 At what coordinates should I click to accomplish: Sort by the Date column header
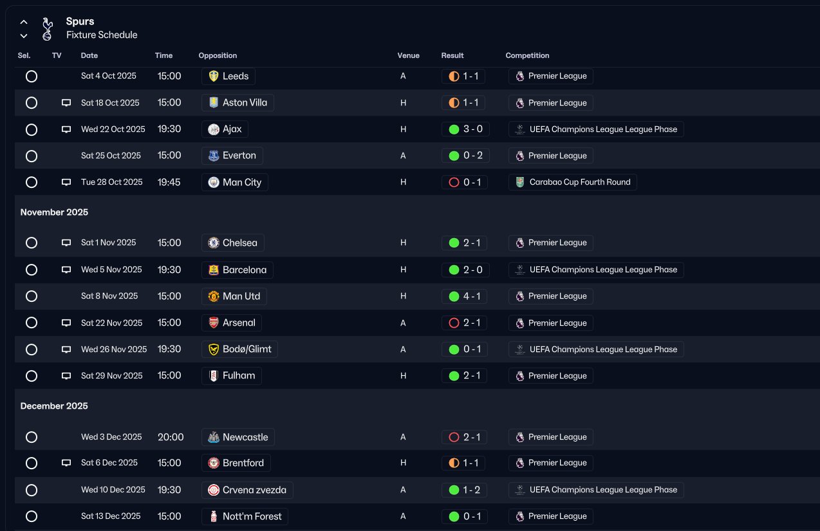click(89, 55)
